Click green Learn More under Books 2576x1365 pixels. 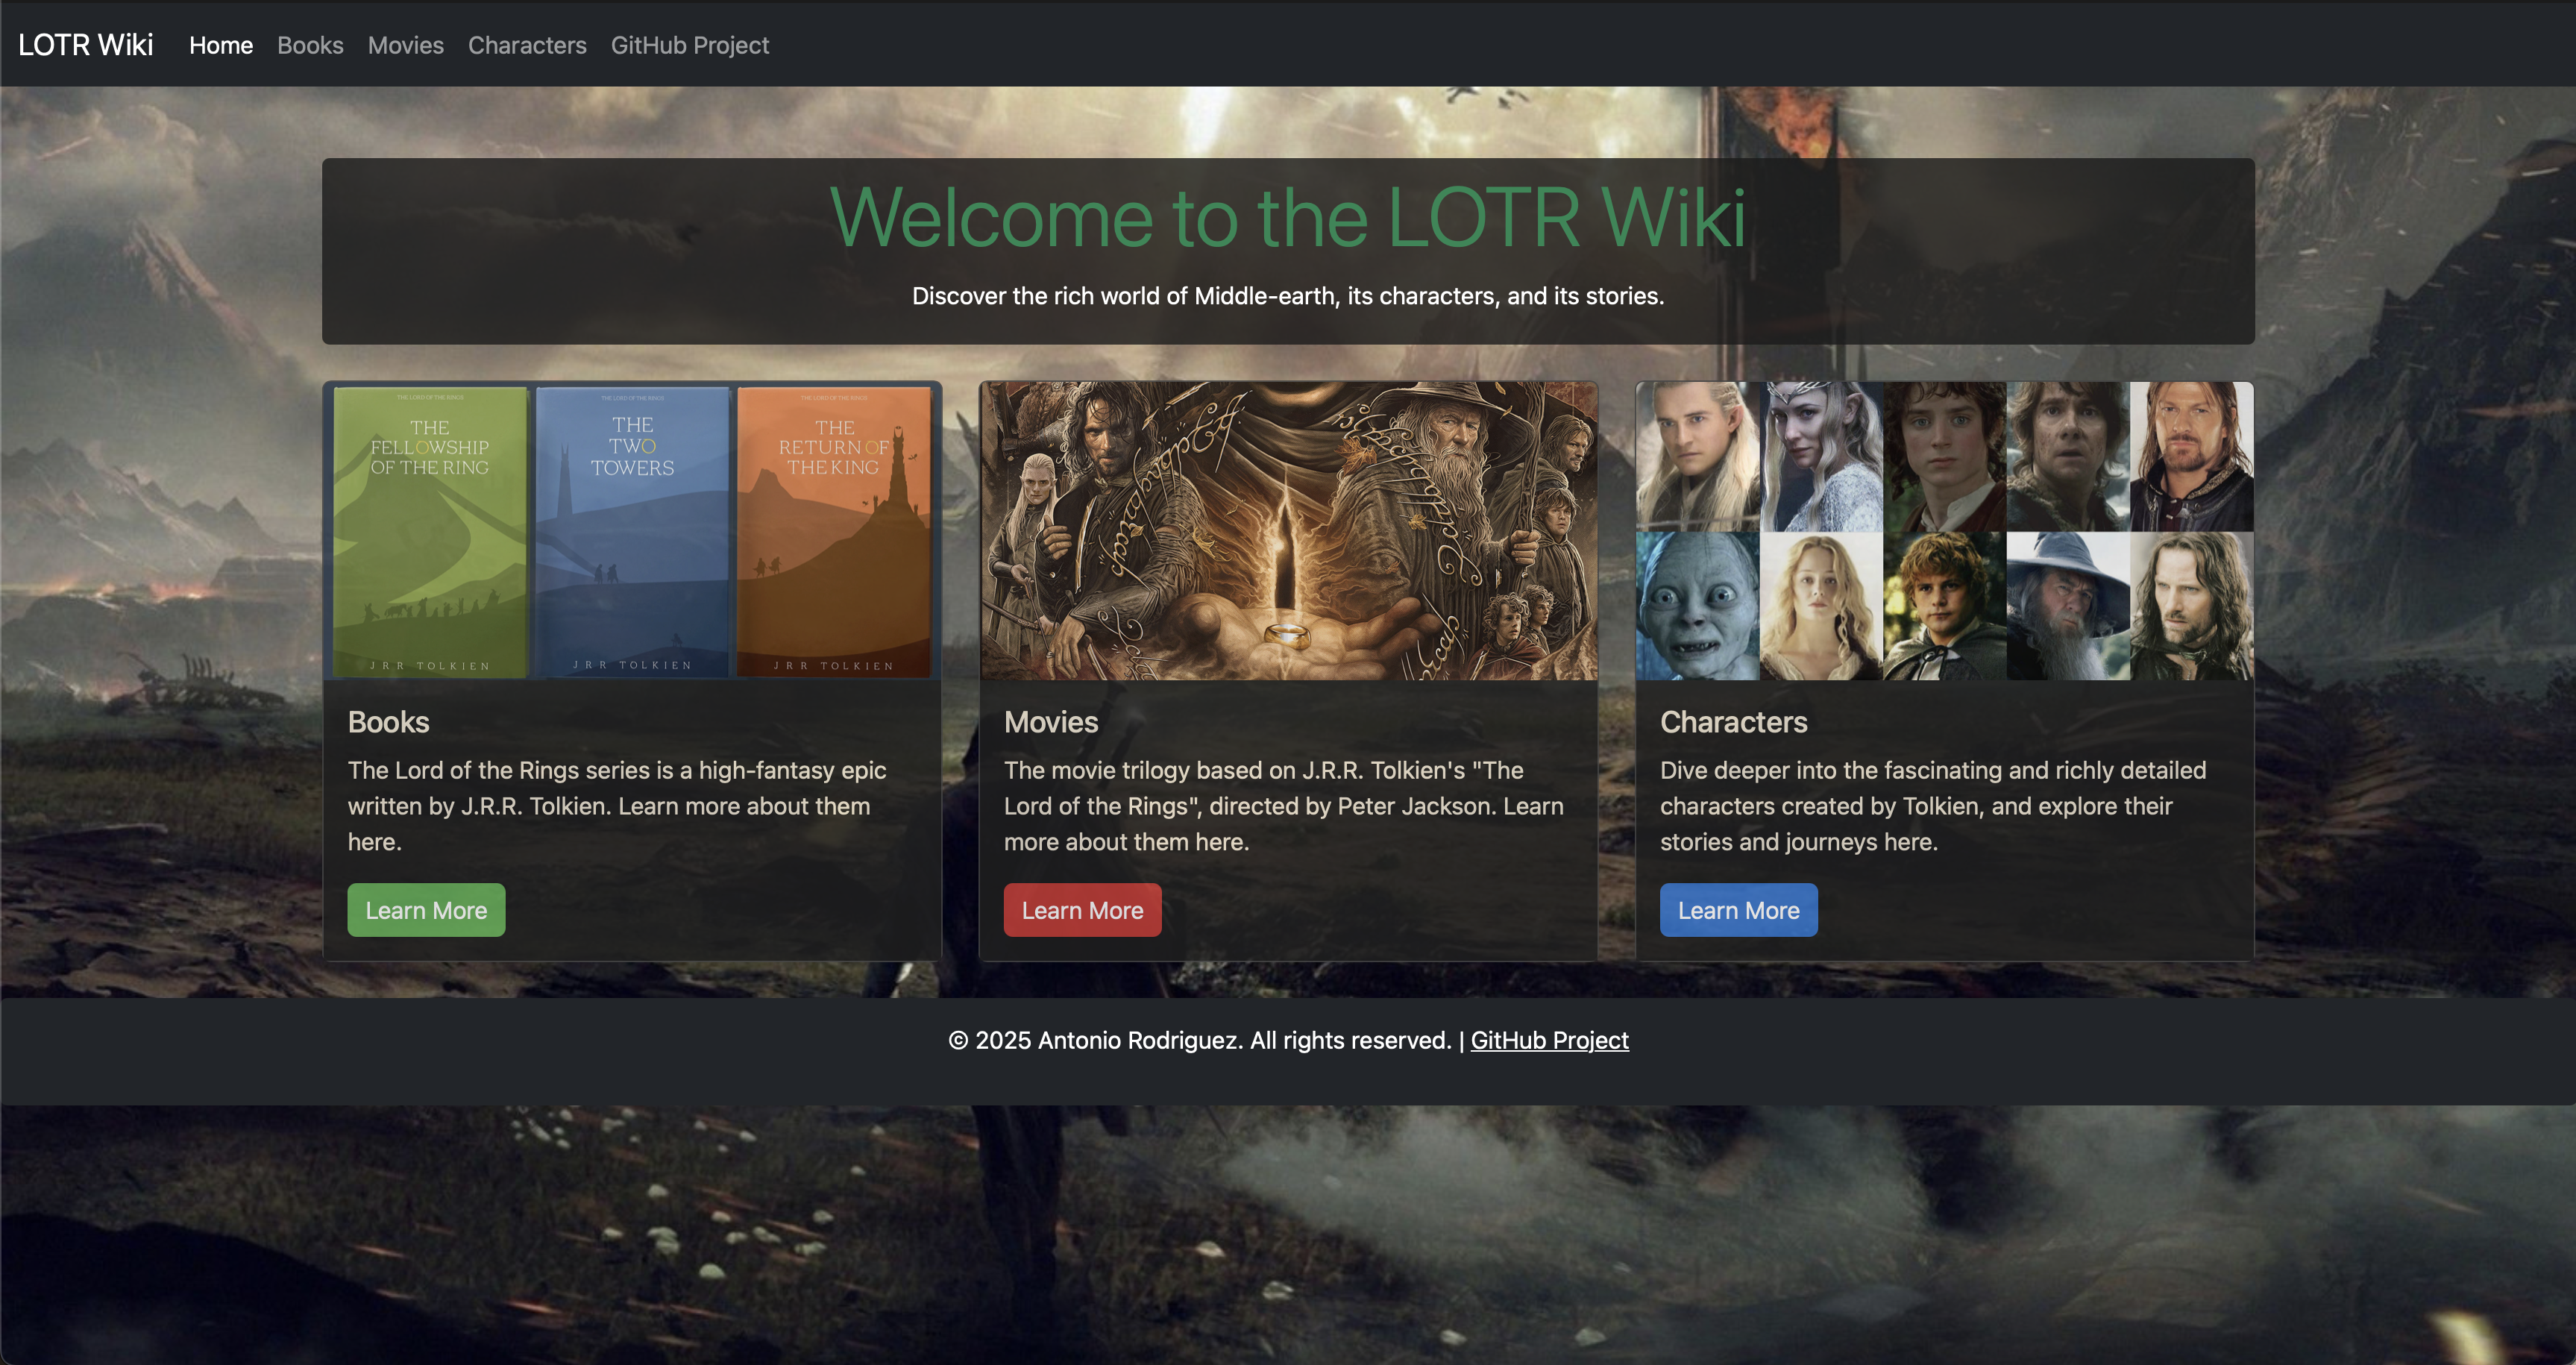pyautogui.click(x=426, y=910)
